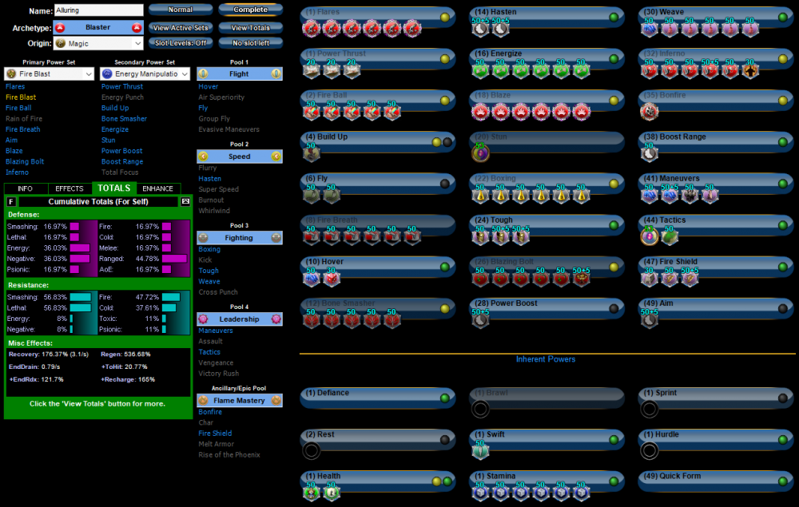Click the empty enhancement slot under Rest

tap(311, 451)
